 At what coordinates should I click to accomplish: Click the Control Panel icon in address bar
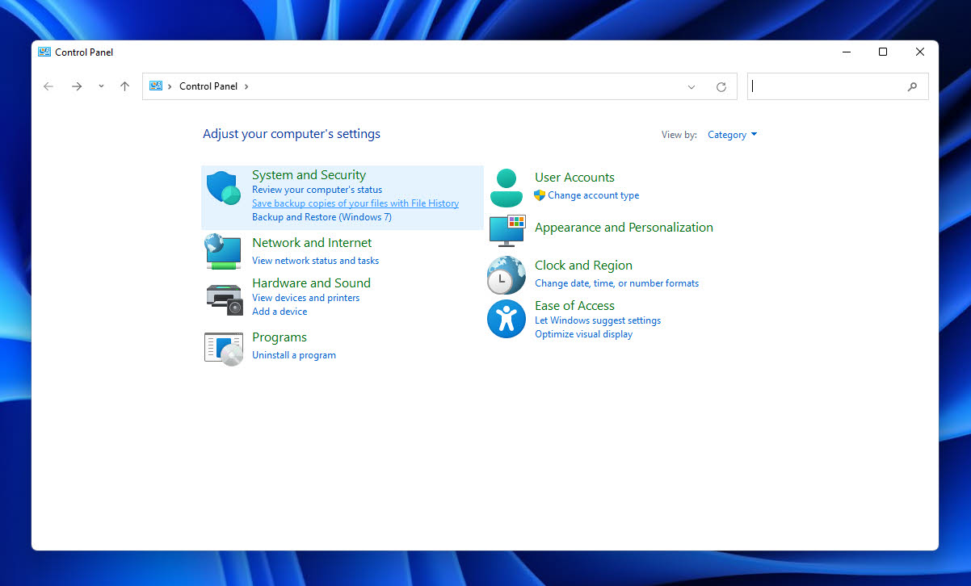click(x=157, y=86)
